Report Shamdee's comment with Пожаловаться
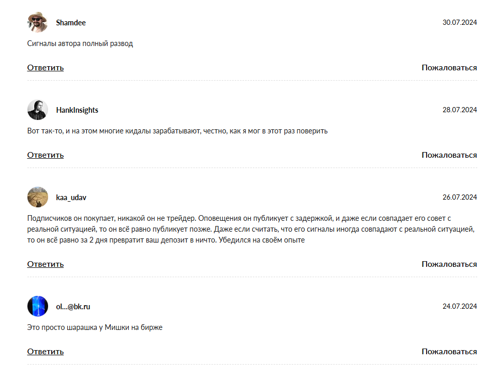This screenshot has height=377, width=499. pos(449,68)
